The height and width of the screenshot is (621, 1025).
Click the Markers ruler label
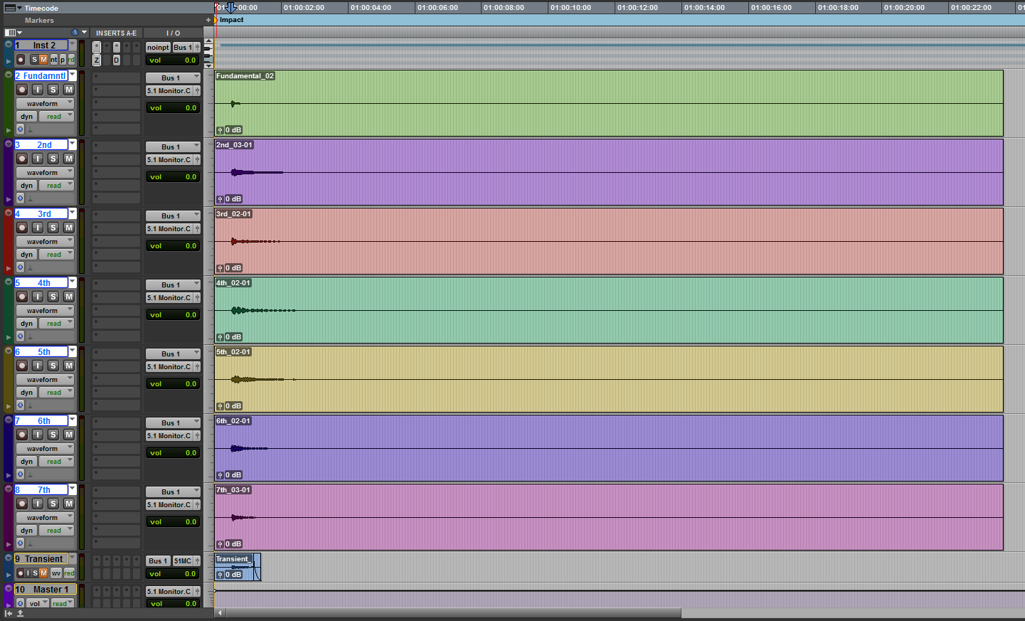point(39,21)
